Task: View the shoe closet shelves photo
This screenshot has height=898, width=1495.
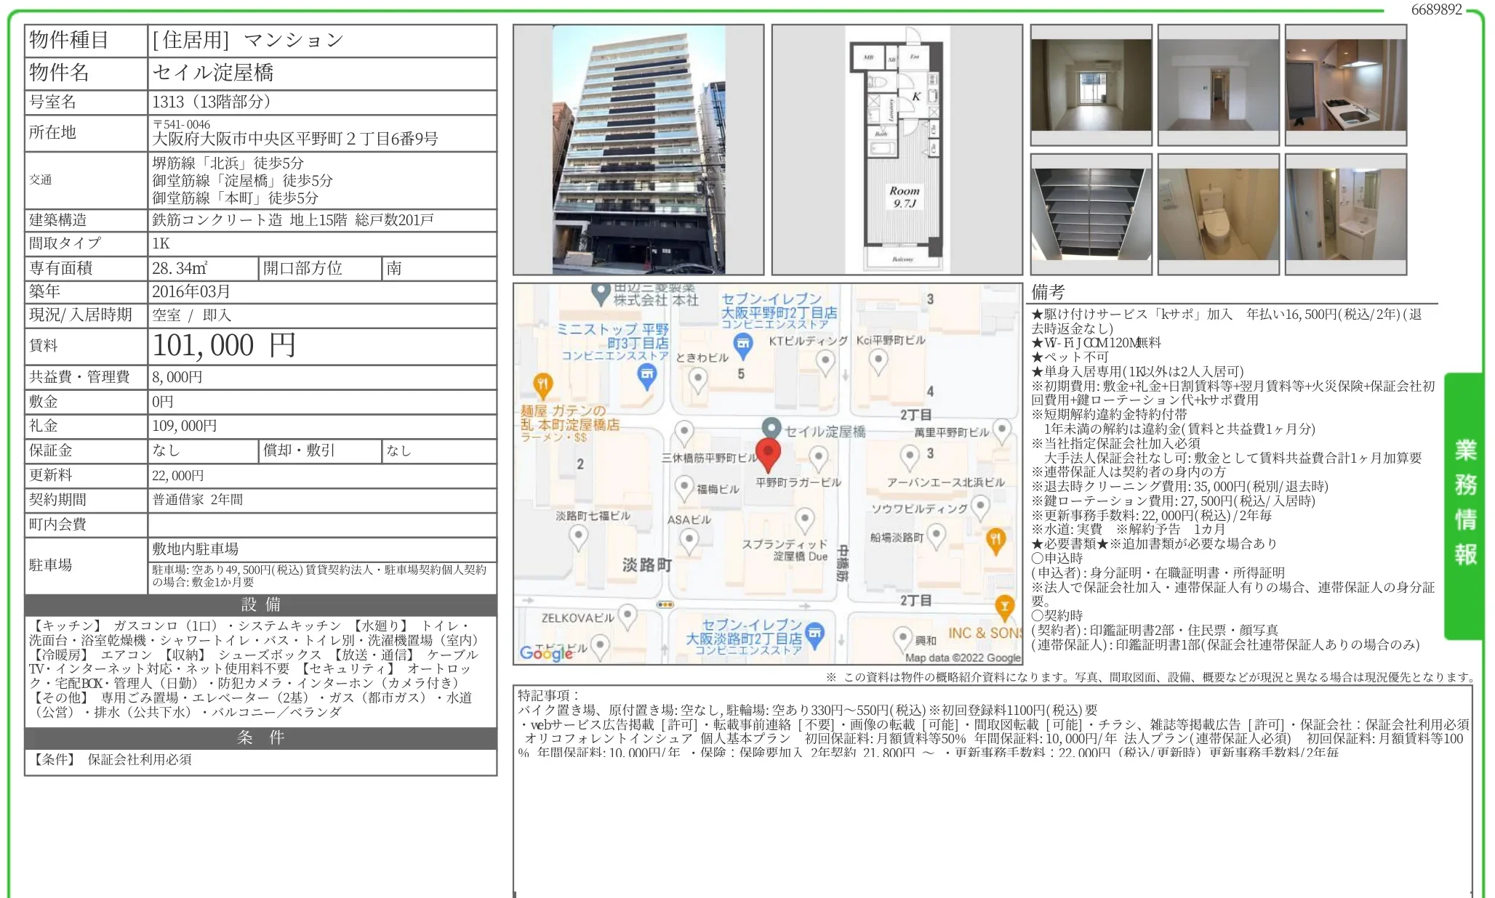Action: [1091, 214]
